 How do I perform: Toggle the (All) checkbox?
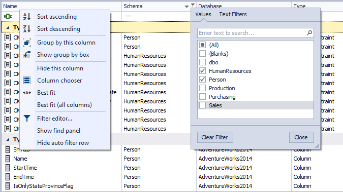point(203,45)
